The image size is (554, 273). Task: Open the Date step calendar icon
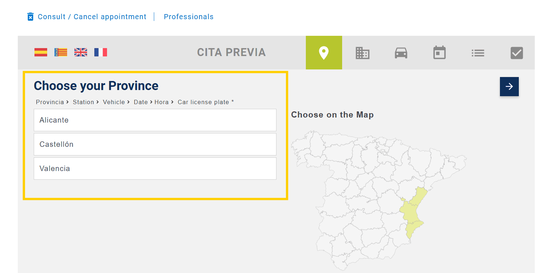439,52
